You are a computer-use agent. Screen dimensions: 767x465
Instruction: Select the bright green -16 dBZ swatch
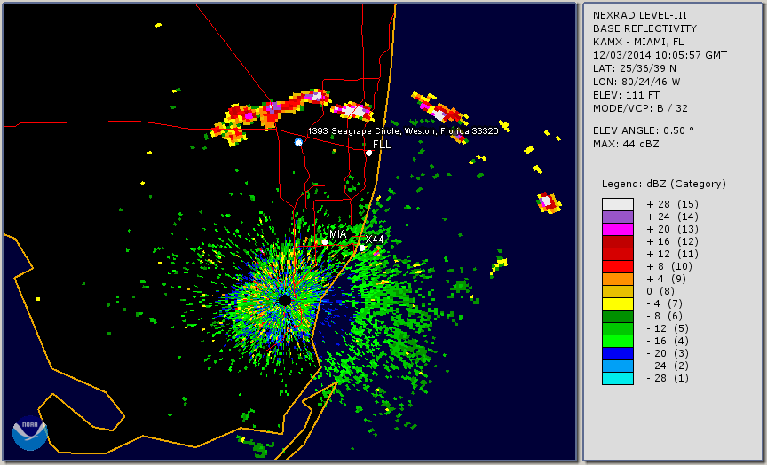tap(618, 342)
